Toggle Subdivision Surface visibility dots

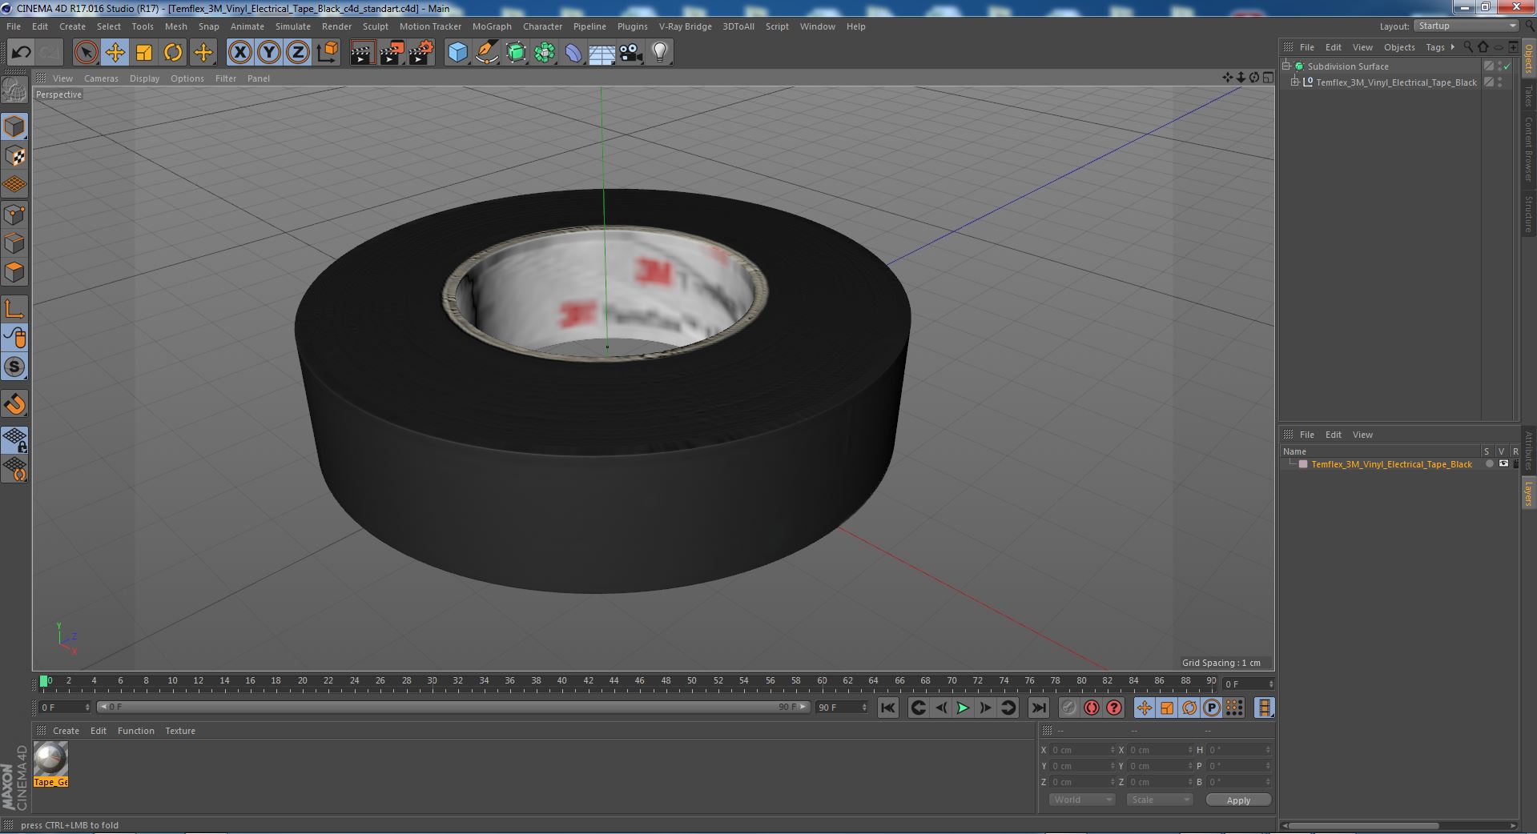pos(1499,66)
